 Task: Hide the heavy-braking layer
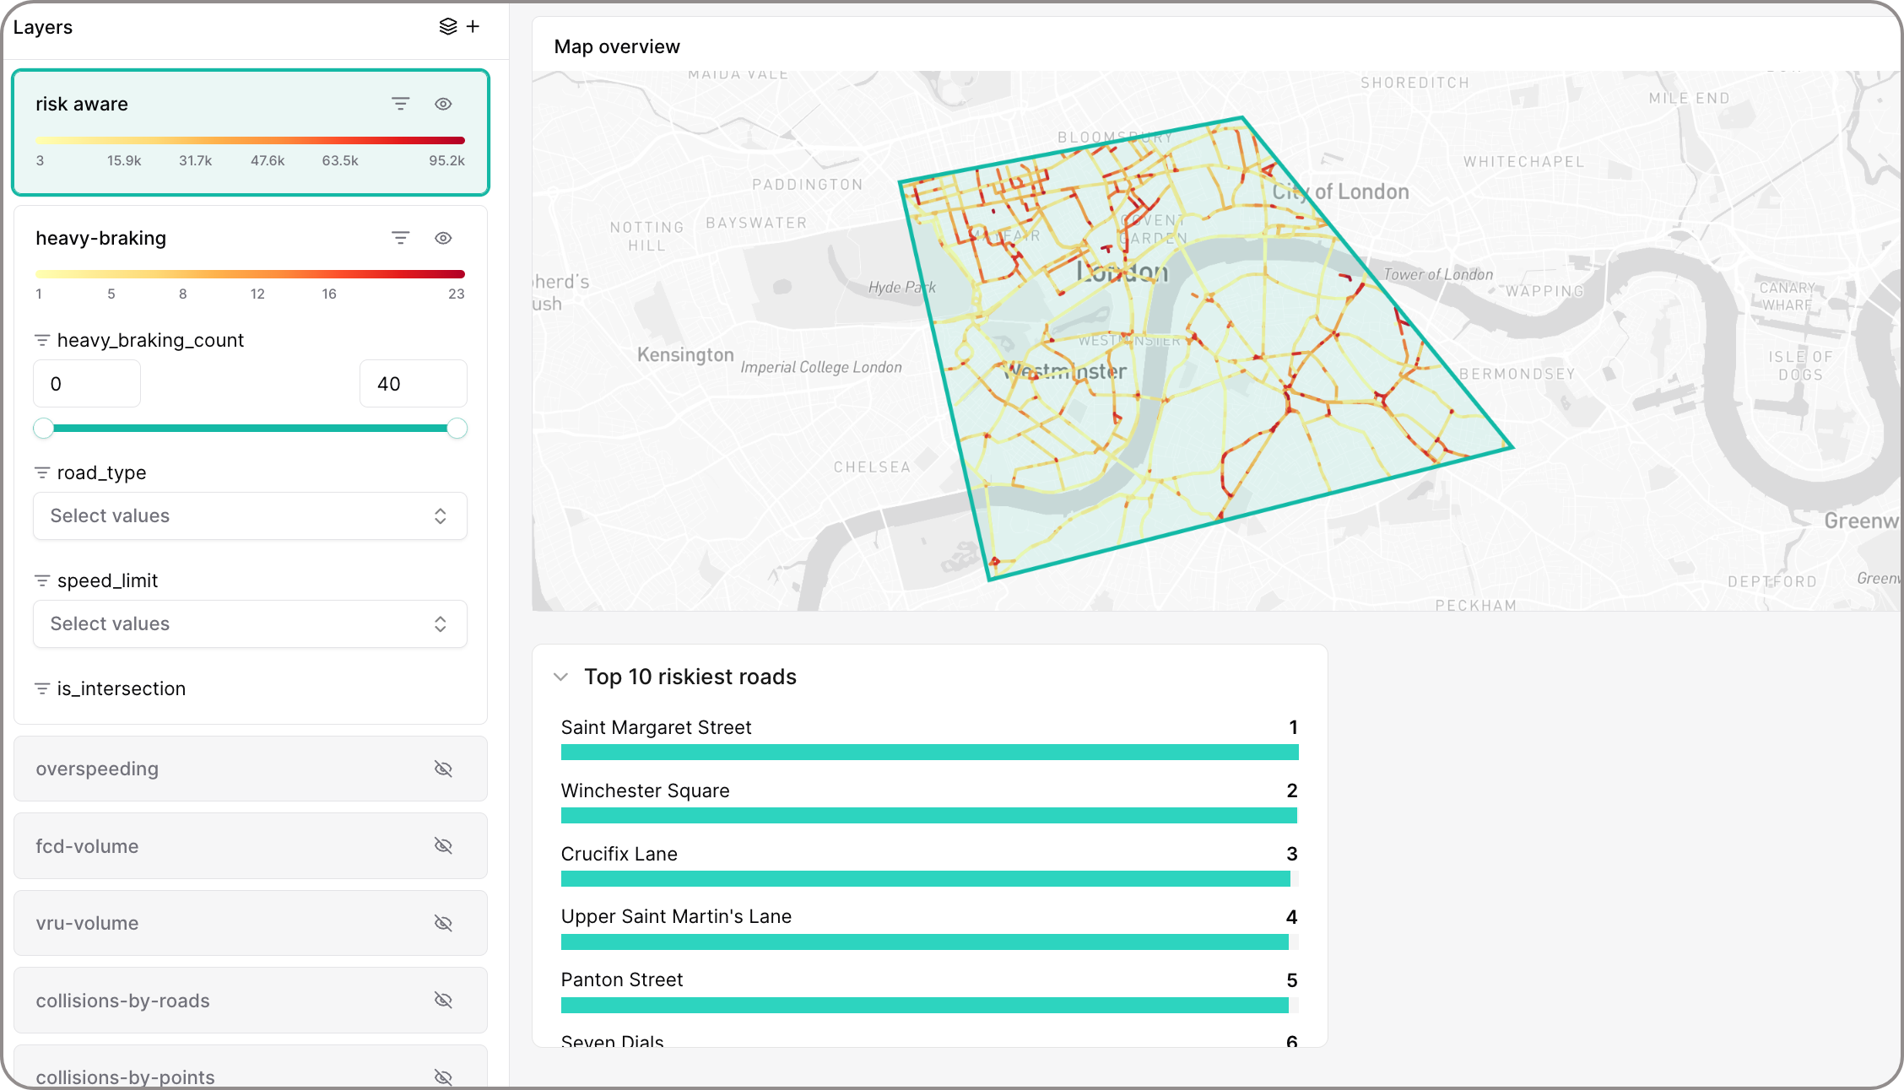443,238
